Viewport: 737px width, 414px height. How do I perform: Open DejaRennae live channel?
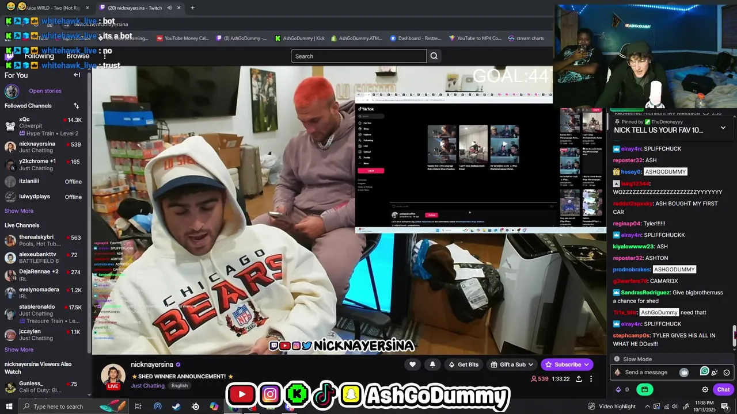coord(44,275)
